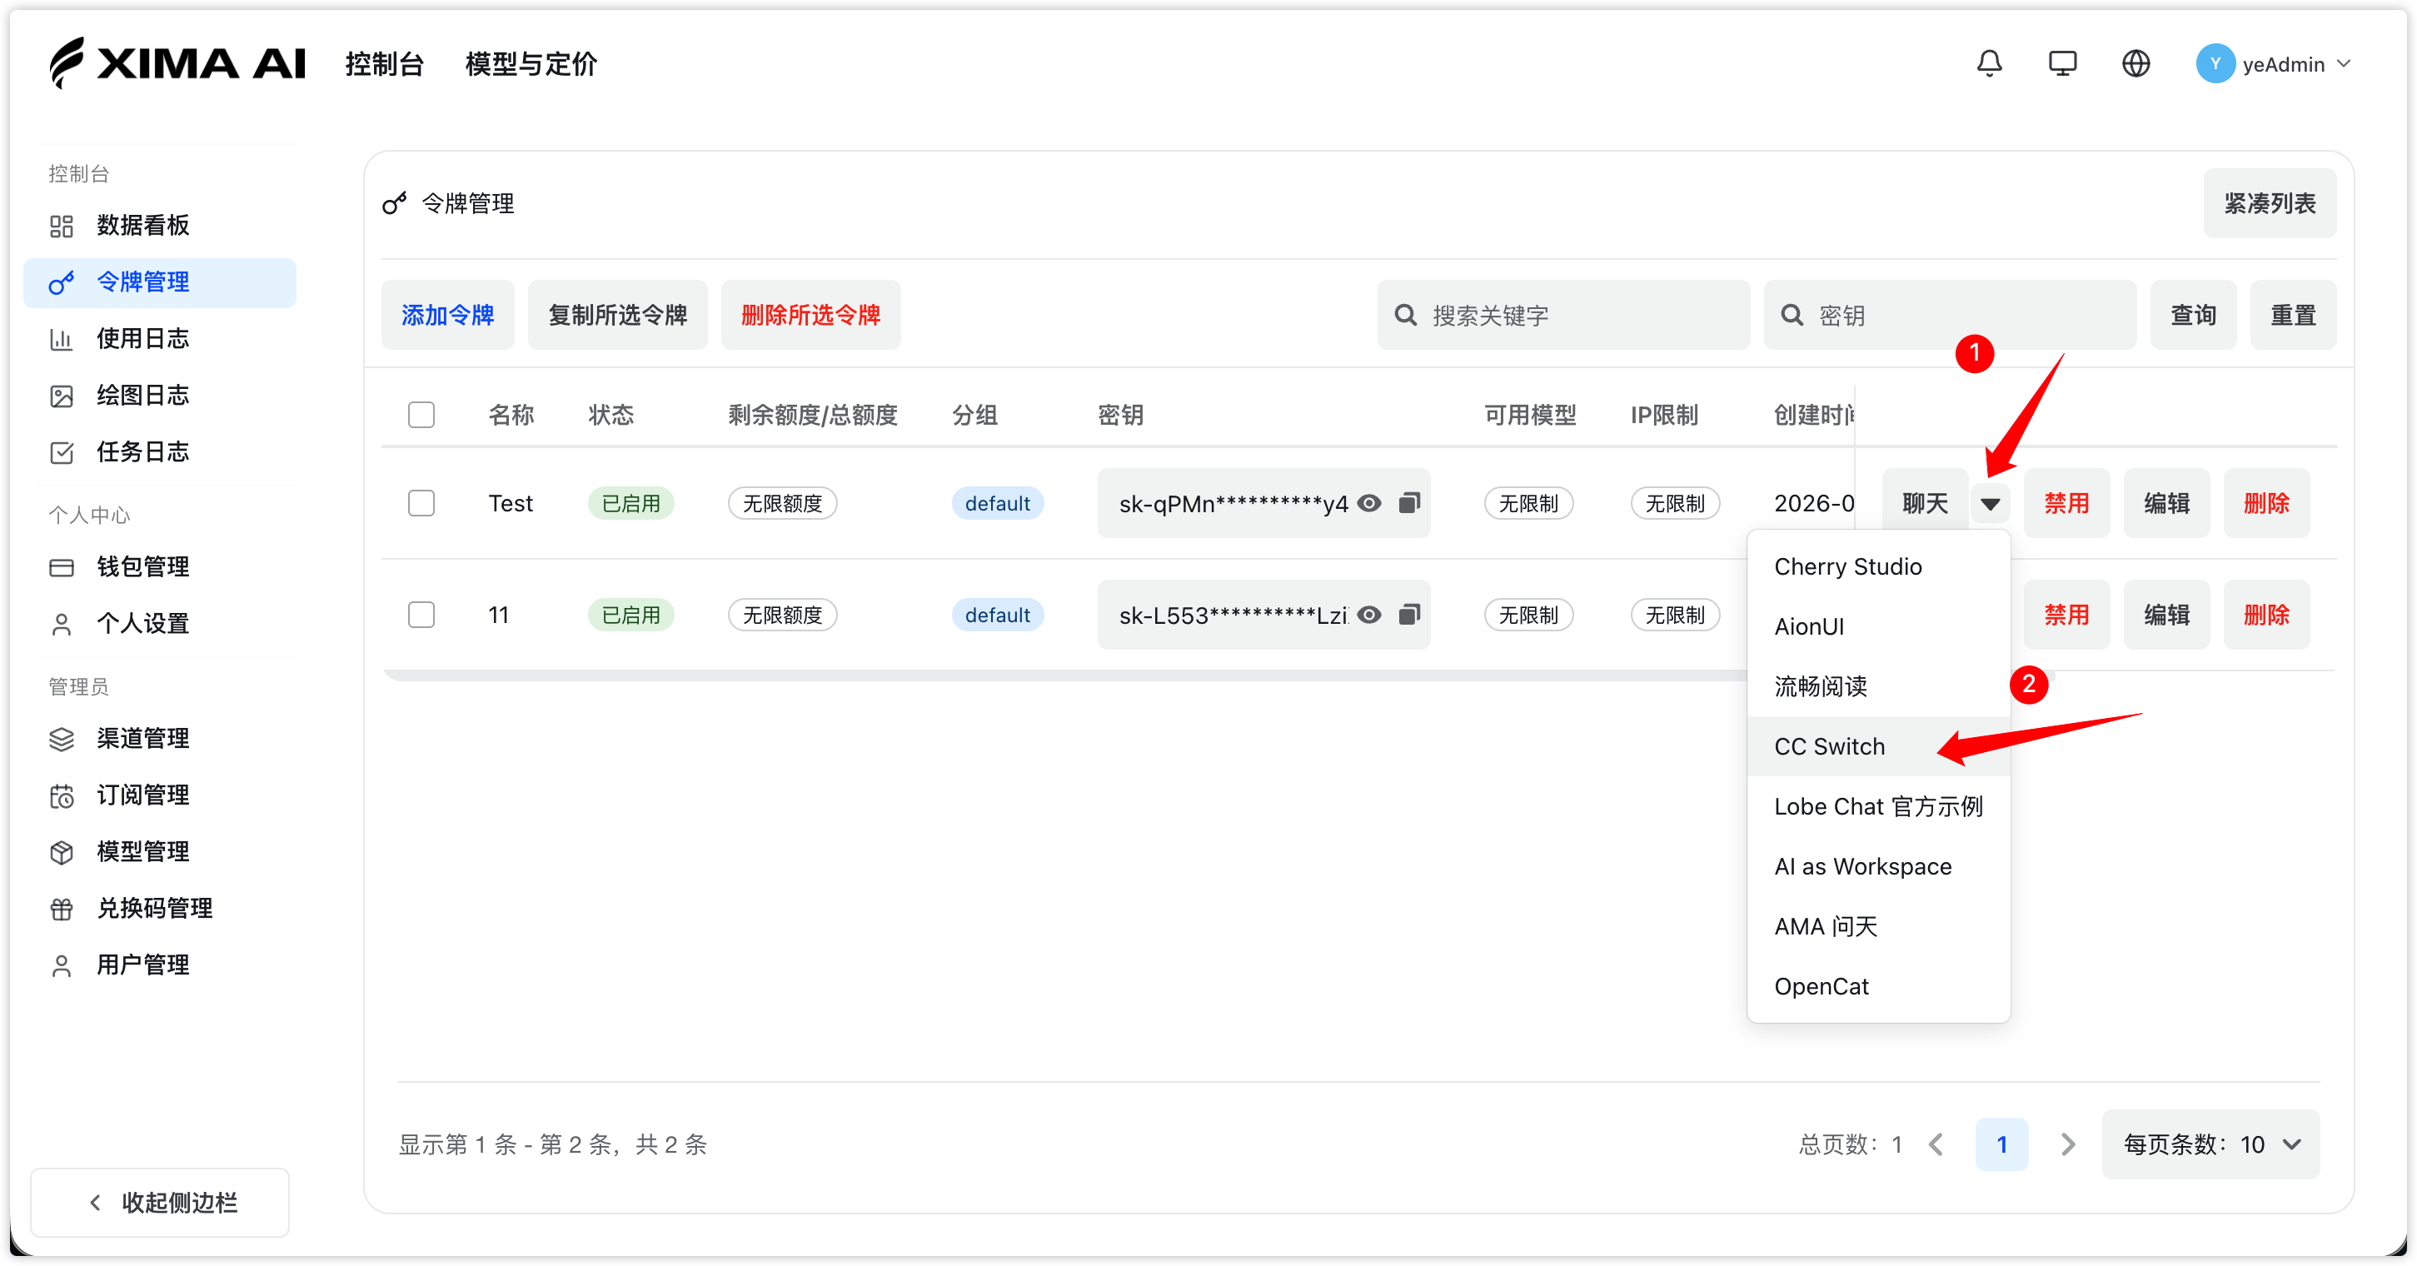This screenshot has height=1266, width=2417.
Task: Click 编辑 for the Test token
Action: (x=2165, y=504)
